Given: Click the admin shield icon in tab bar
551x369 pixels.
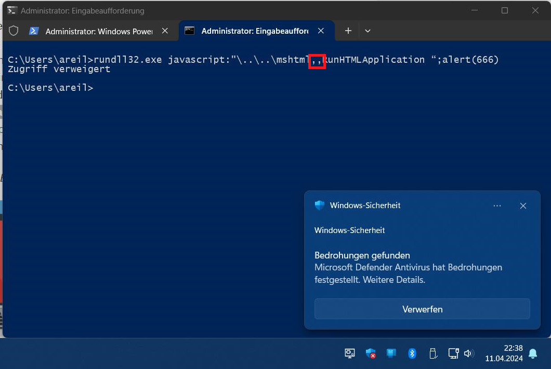Looking at the screenshot, I should pos(14,31).
